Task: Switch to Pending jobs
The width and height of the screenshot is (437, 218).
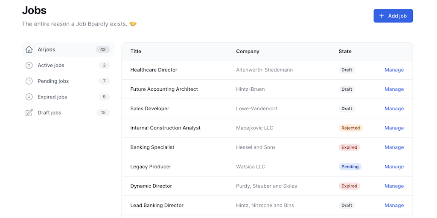Action: [68, 81]
